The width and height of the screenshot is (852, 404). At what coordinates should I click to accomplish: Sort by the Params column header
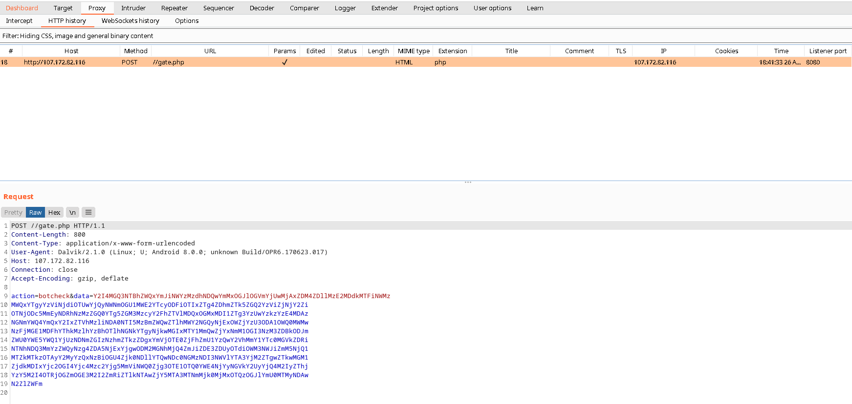click(284, 51)
